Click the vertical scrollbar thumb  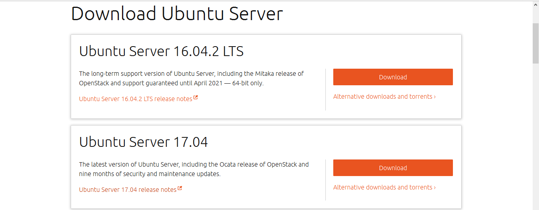coord(535,43)
